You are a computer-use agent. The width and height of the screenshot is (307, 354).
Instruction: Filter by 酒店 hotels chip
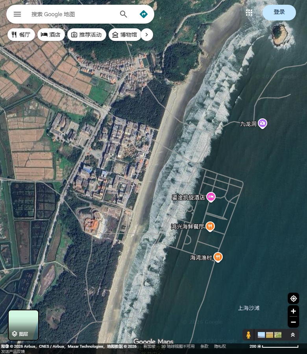(51, 35)
